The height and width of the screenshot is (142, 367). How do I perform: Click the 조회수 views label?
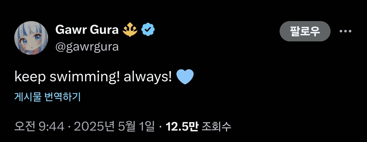(x=216, y=126)
